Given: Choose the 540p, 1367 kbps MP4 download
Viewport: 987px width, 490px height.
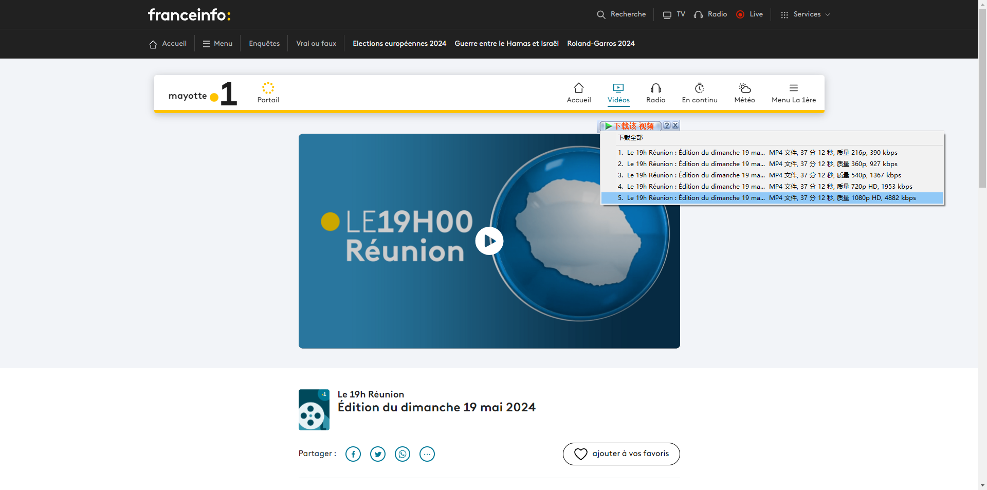Looking at the screenshot, I should coord(772,175).
